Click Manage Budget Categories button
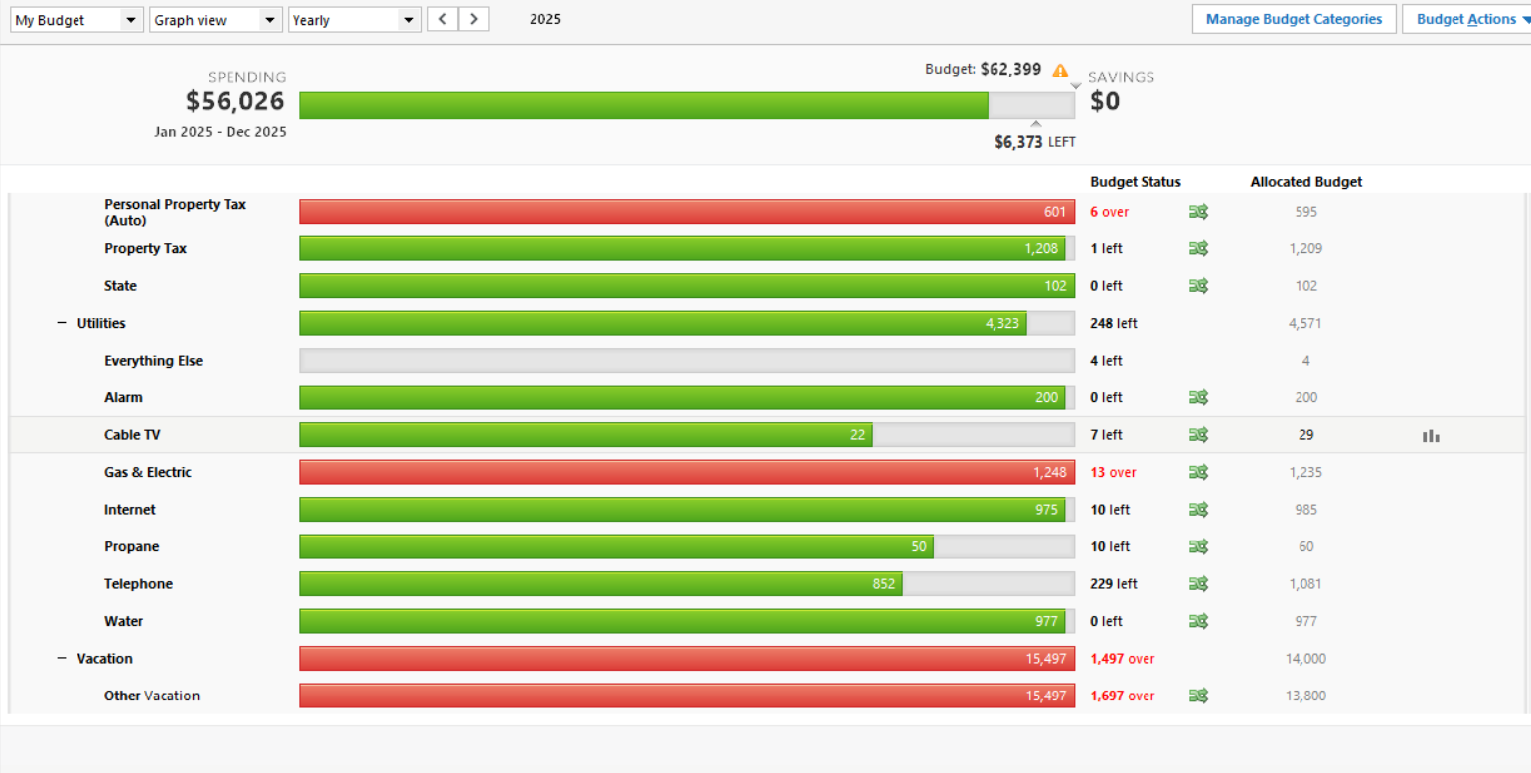 click(x=1294, y=19)
